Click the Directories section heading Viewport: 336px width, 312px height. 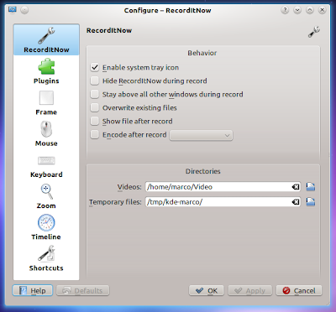pos(203,171)
